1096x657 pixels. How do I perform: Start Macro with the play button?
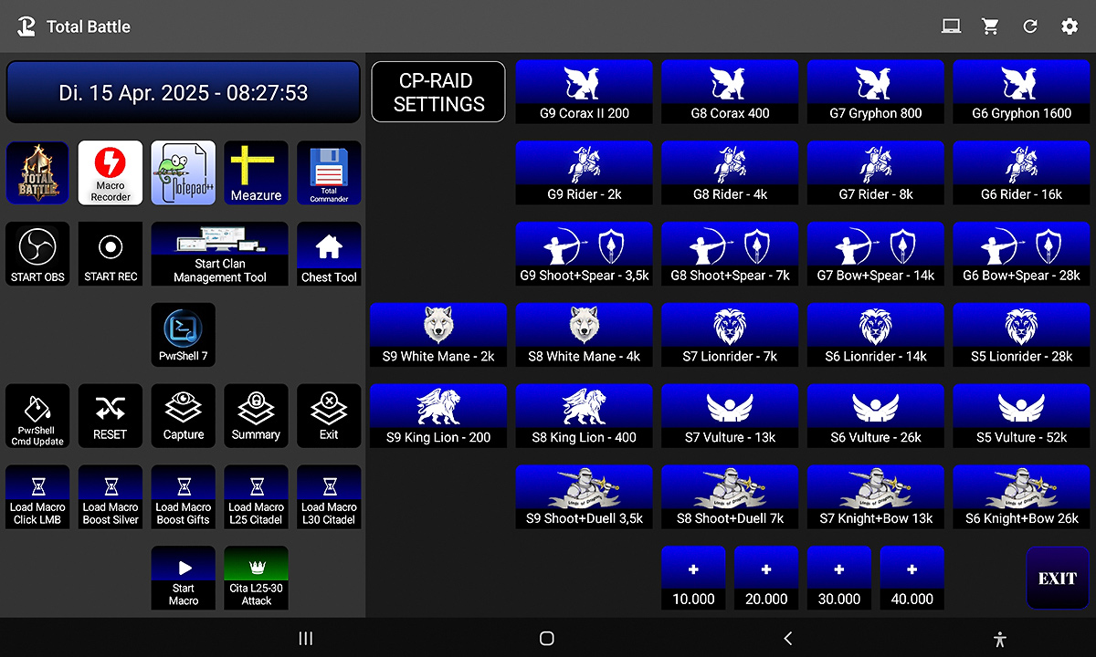click(184, 578)
